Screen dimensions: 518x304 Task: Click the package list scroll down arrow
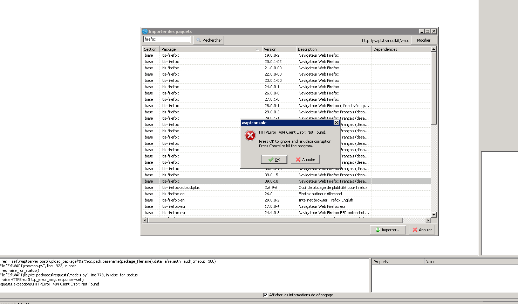point(434,214)
